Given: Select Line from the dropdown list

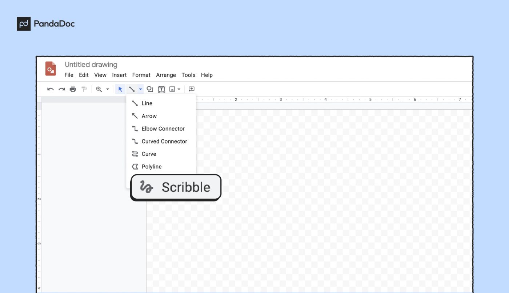Looking at the screenshot, I should click(161, 103).
